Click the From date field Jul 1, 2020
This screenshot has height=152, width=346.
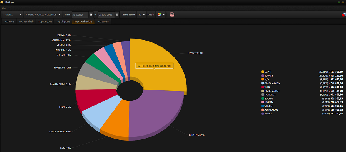(80, 15)
